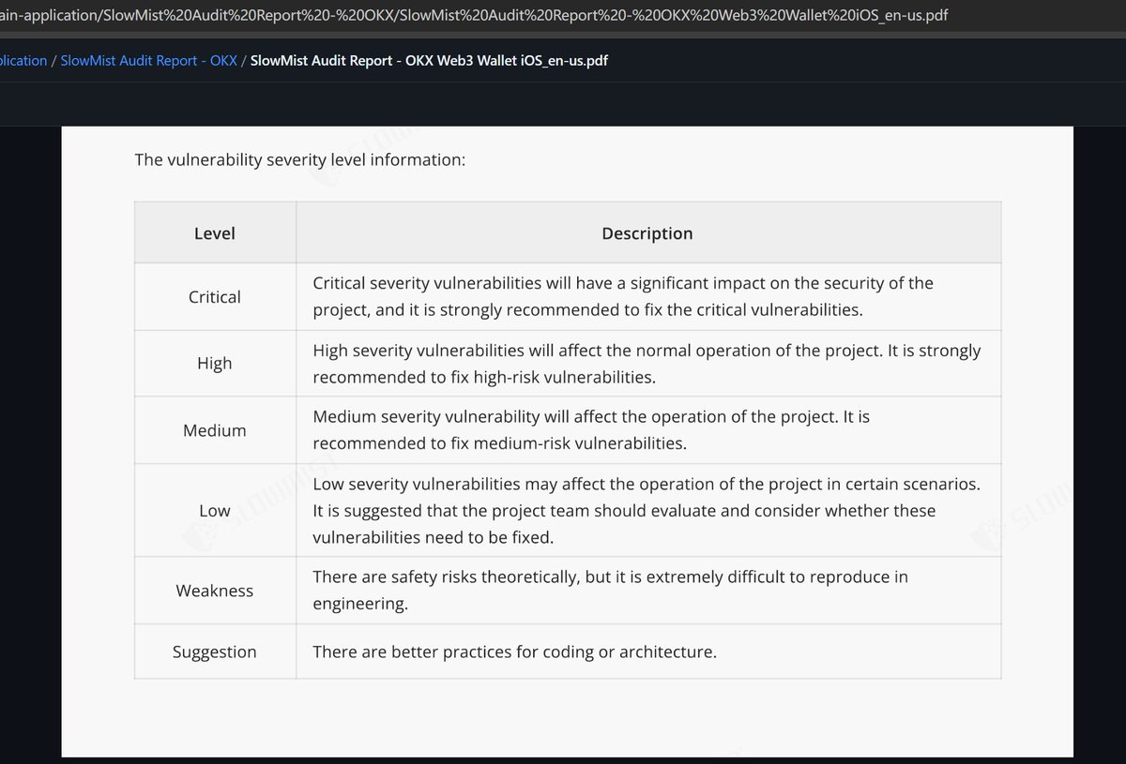Click the High severity description text
The image size is (1126, 764).
click(646, 364)
